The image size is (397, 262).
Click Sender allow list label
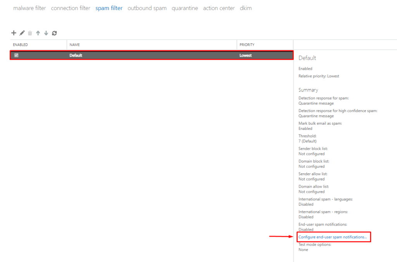coord(313,174)
